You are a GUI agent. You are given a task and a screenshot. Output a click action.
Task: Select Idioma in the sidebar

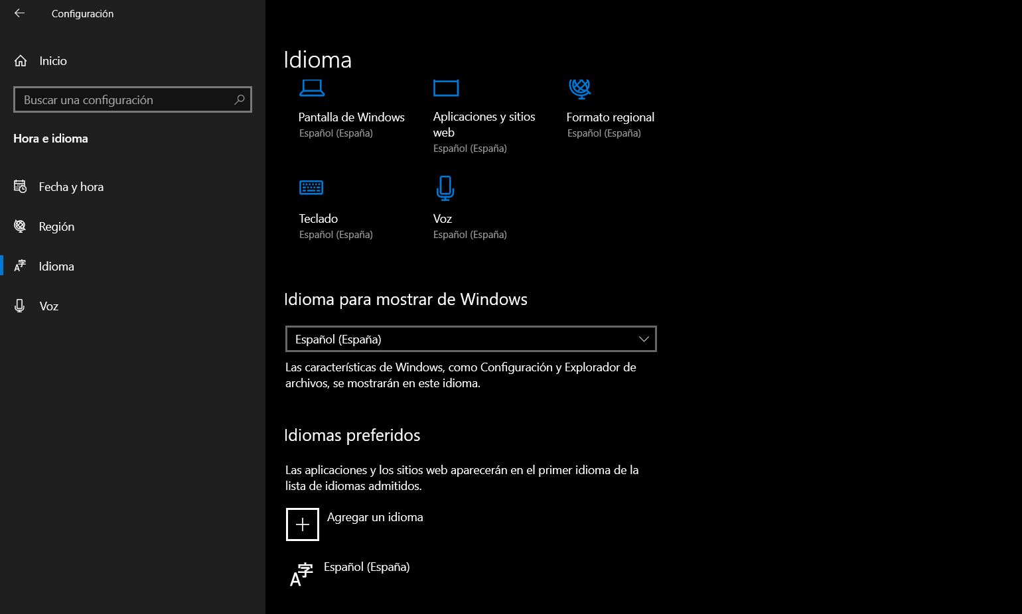(56, 267)
